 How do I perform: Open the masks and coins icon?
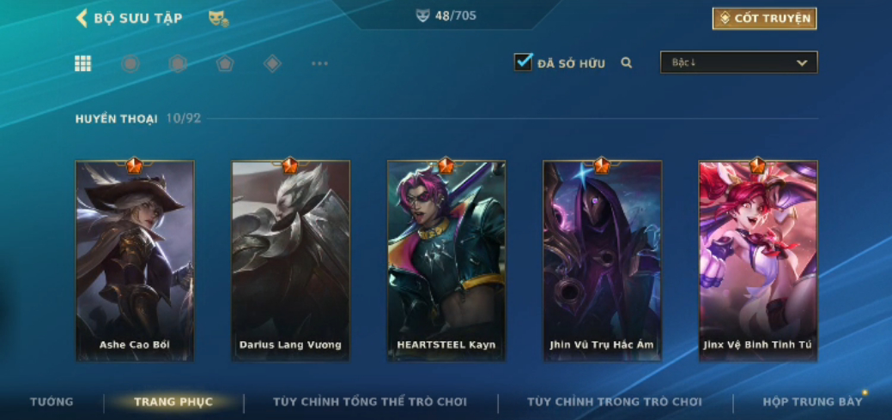click(x=218, y=19)
